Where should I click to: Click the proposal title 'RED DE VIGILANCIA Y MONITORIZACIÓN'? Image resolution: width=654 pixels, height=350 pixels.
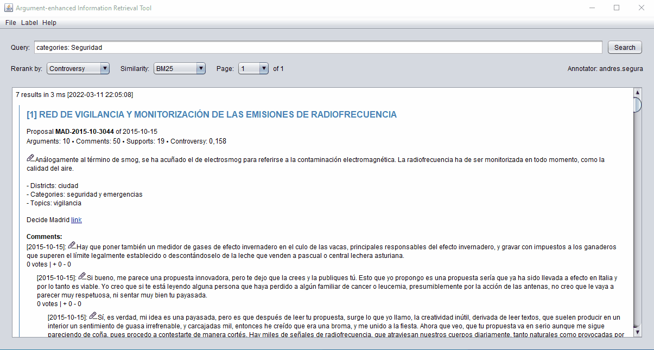click(212, 114)
